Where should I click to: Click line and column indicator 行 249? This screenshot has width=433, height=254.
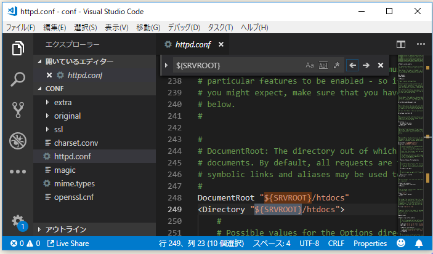click(x=201, y=244)
